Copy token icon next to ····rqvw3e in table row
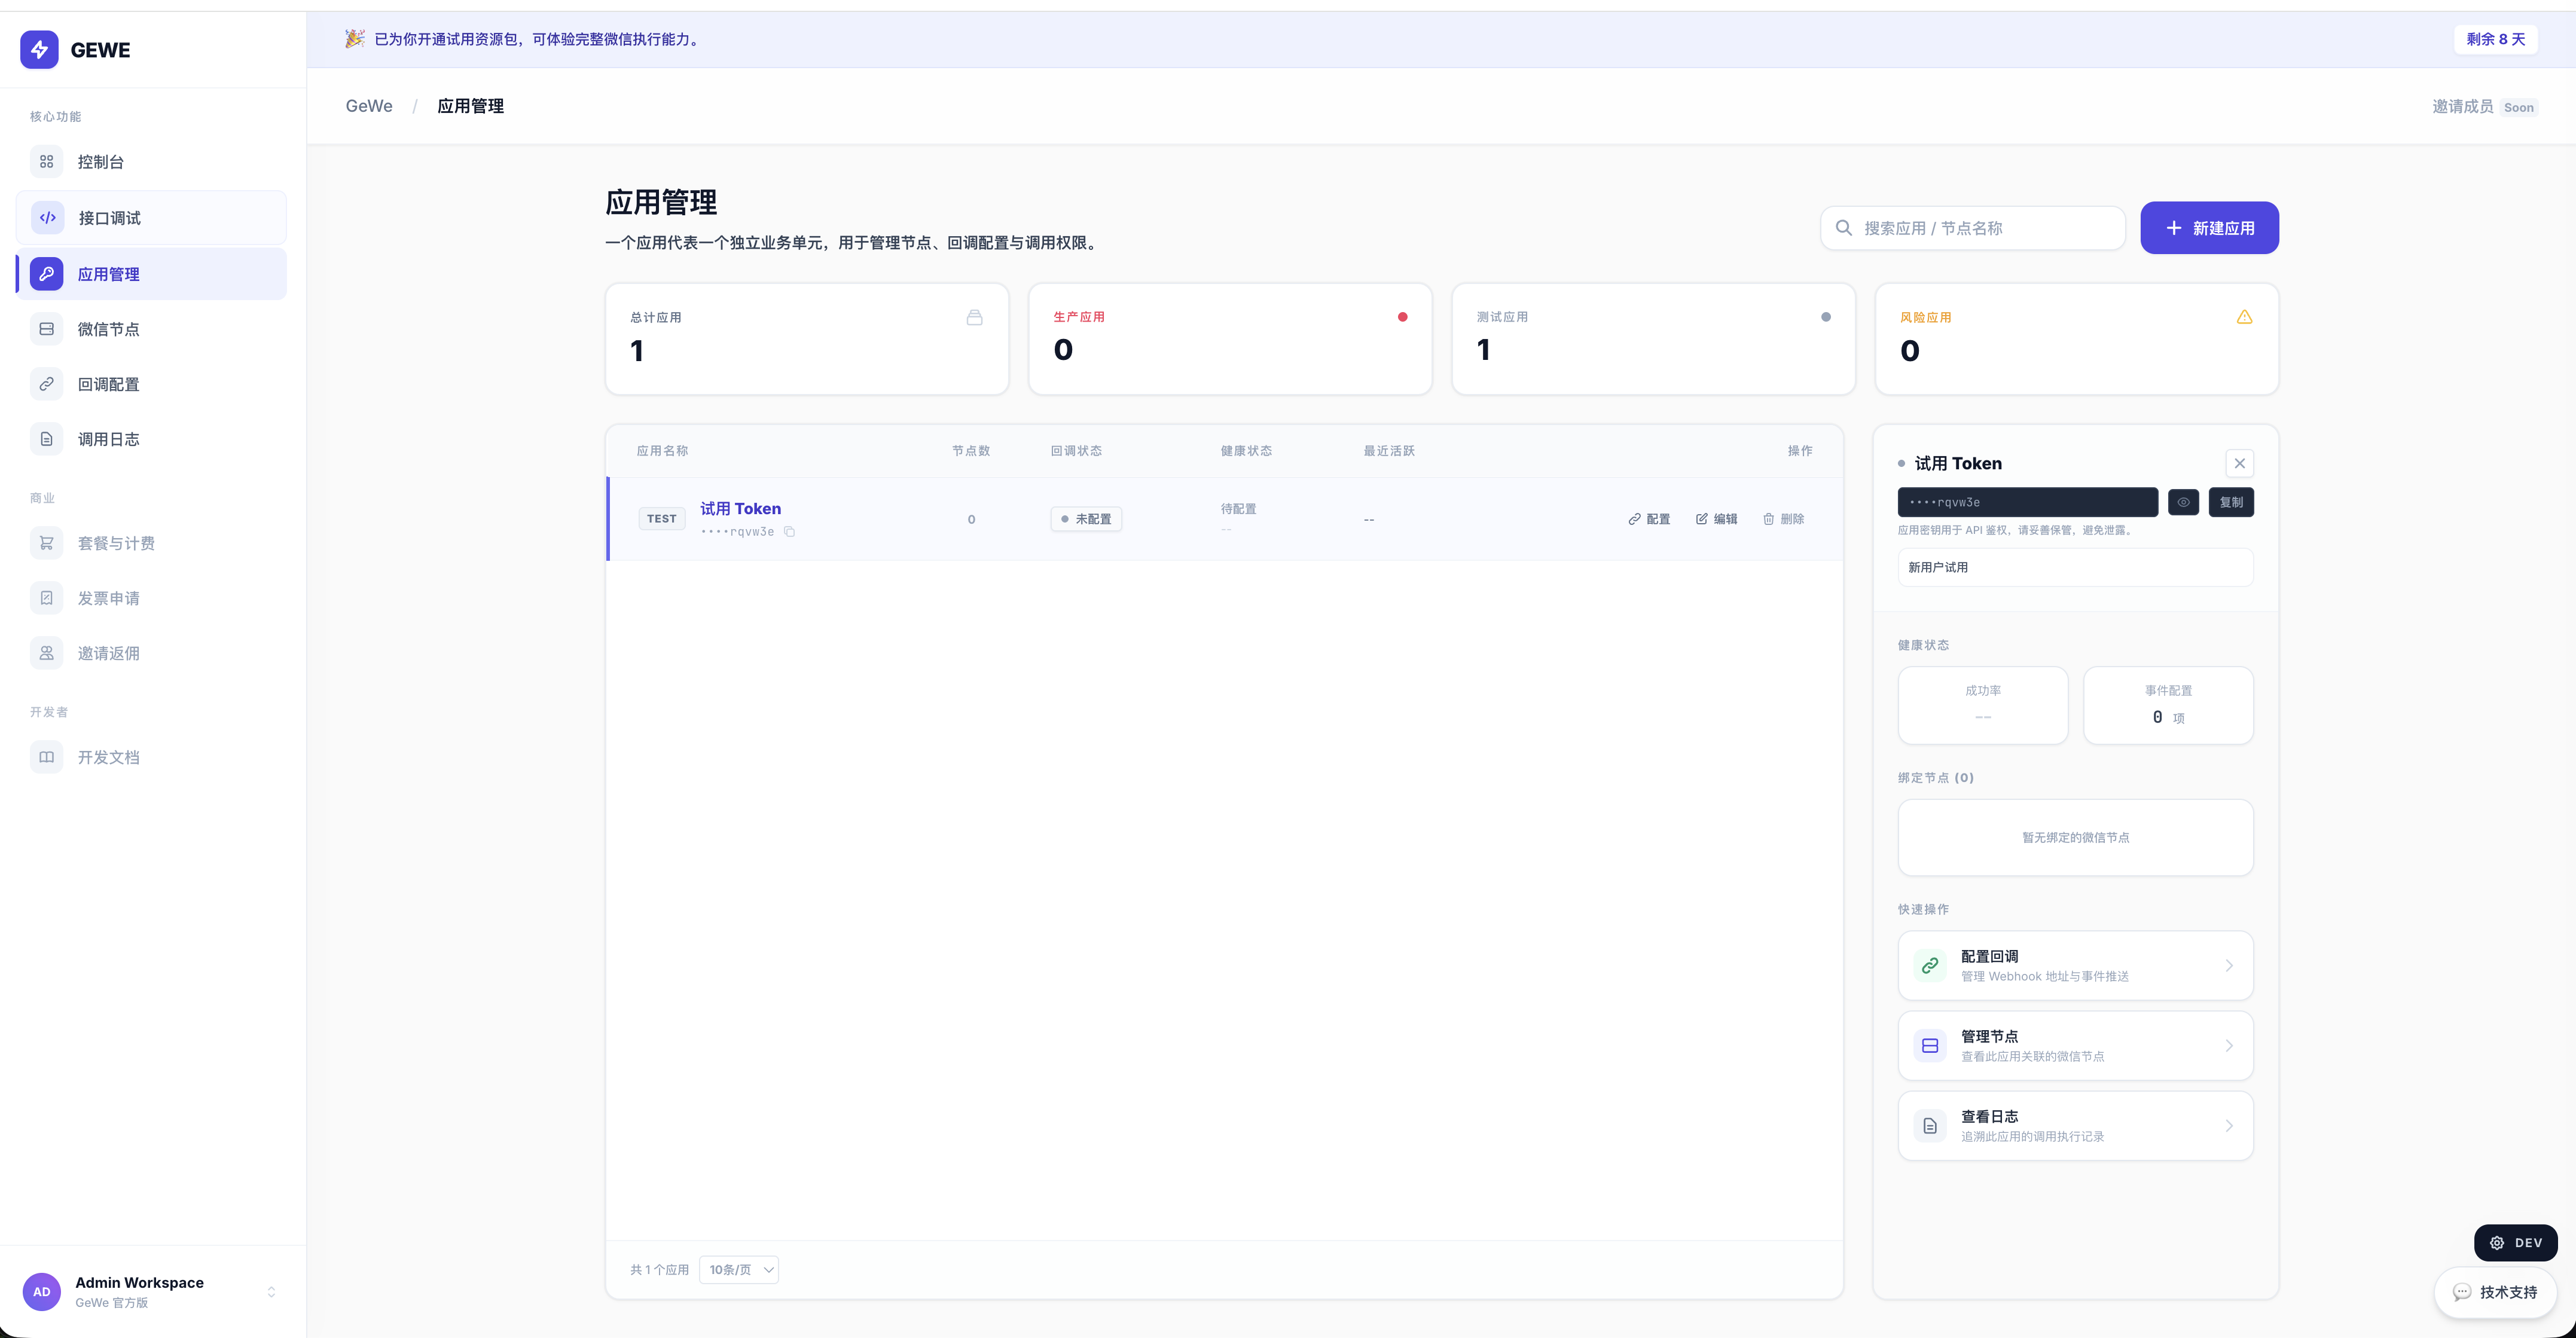 pos(789,532)
